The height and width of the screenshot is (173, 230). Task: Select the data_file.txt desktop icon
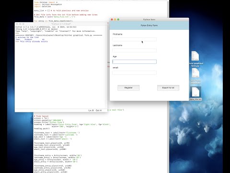[195, 94]
